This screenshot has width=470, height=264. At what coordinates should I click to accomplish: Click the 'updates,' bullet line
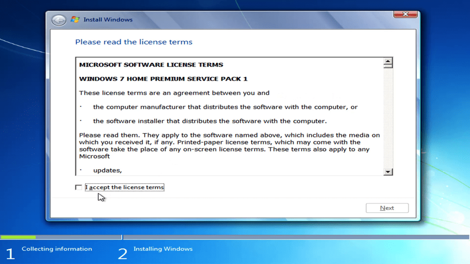[107, 170]
